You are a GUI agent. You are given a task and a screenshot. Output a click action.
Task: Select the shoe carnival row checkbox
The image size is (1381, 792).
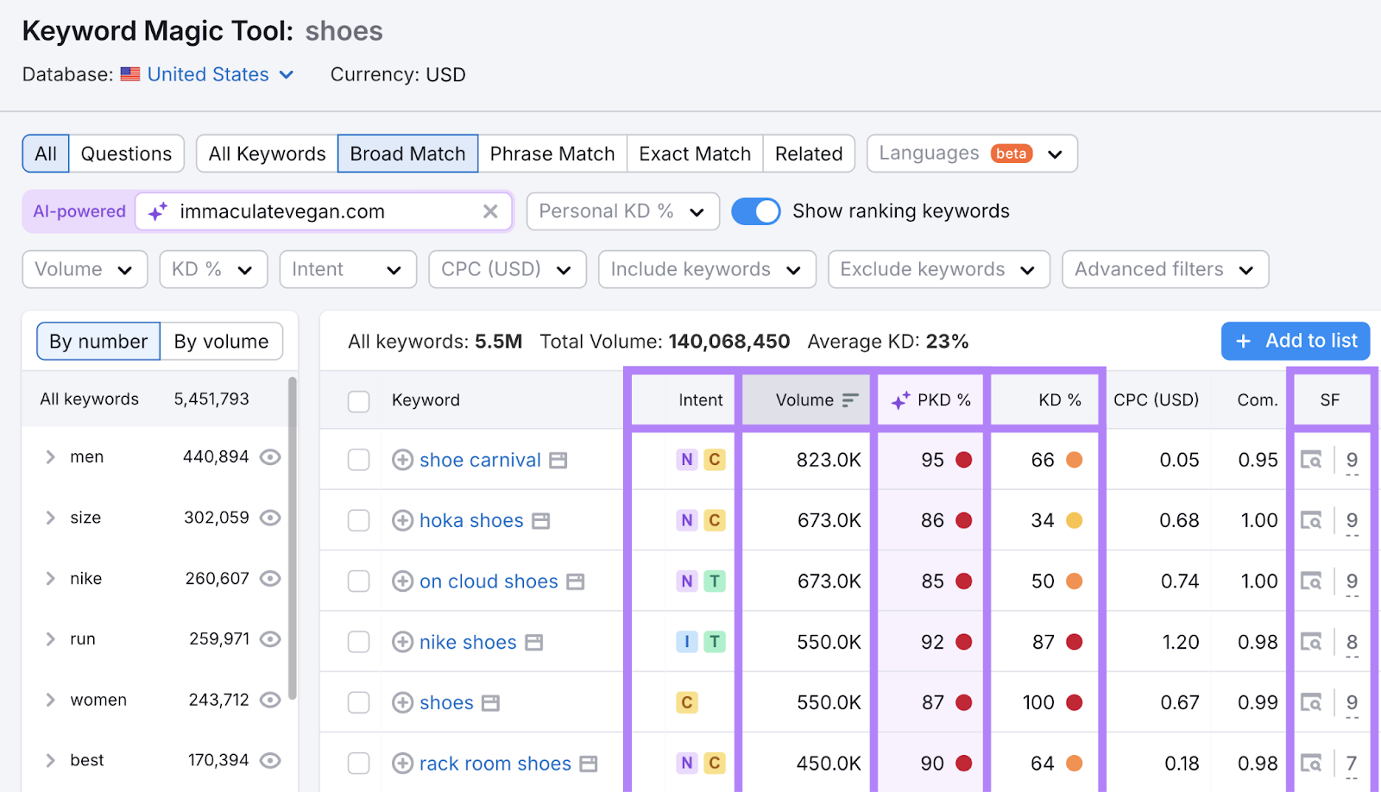[x=359, y=460]
